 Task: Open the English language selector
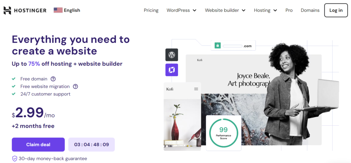click(67, 10)
